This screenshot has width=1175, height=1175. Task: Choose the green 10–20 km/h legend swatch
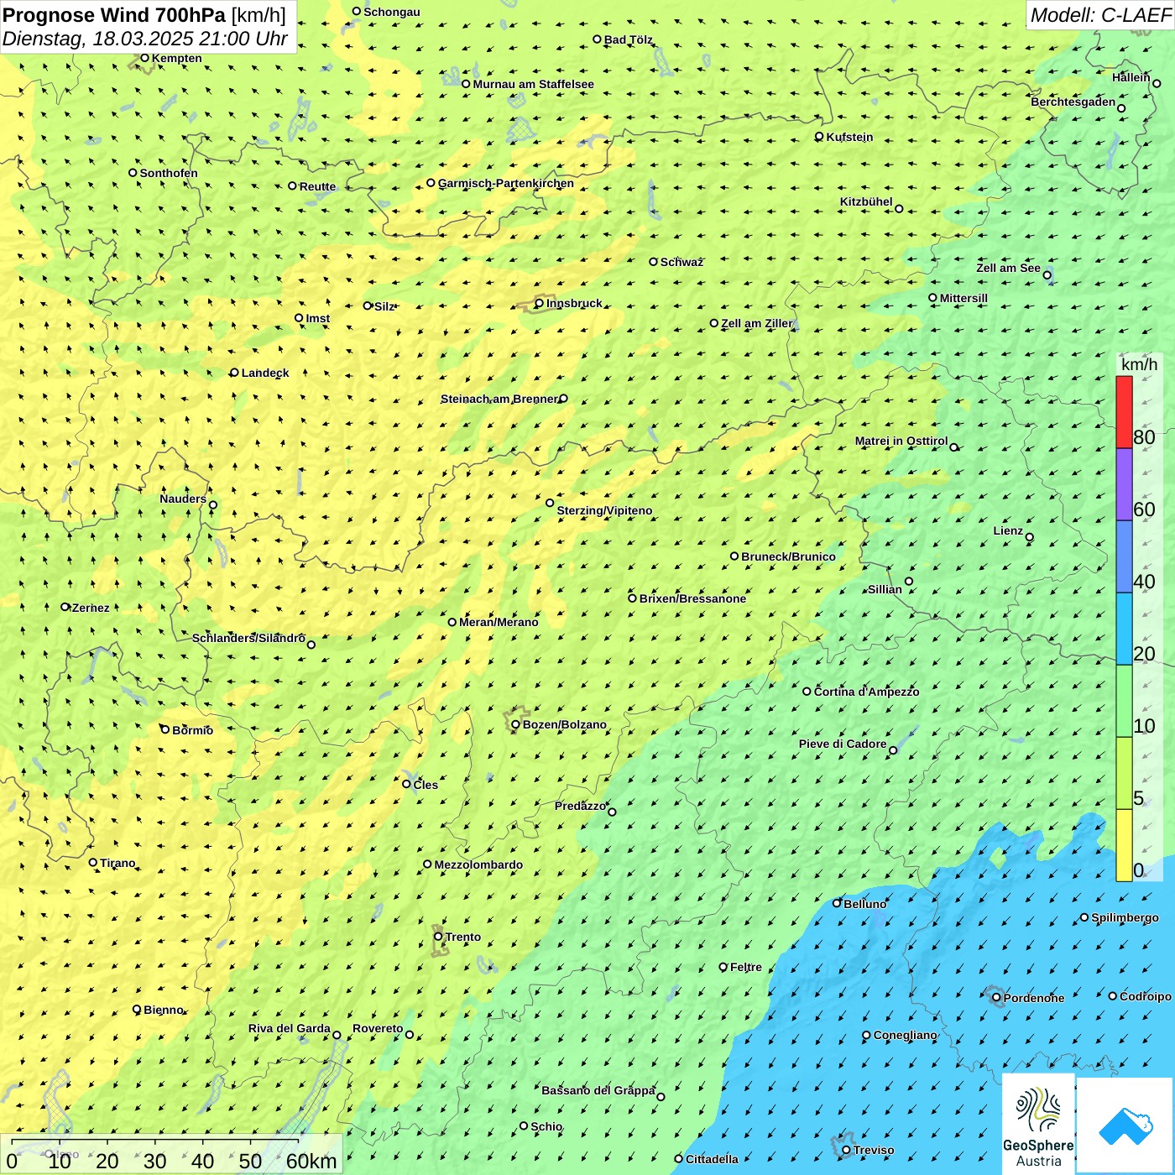click(x=1124, y=701)
